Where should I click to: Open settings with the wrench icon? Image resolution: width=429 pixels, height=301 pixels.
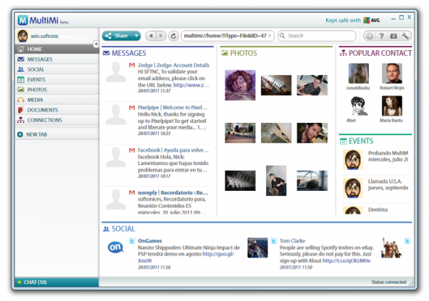point(405,36)
